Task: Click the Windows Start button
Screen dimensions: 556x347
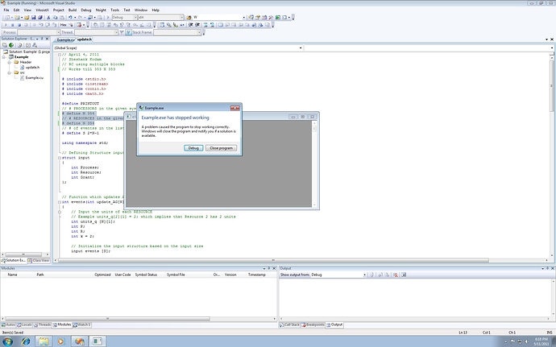Action: tap(7, 341)
